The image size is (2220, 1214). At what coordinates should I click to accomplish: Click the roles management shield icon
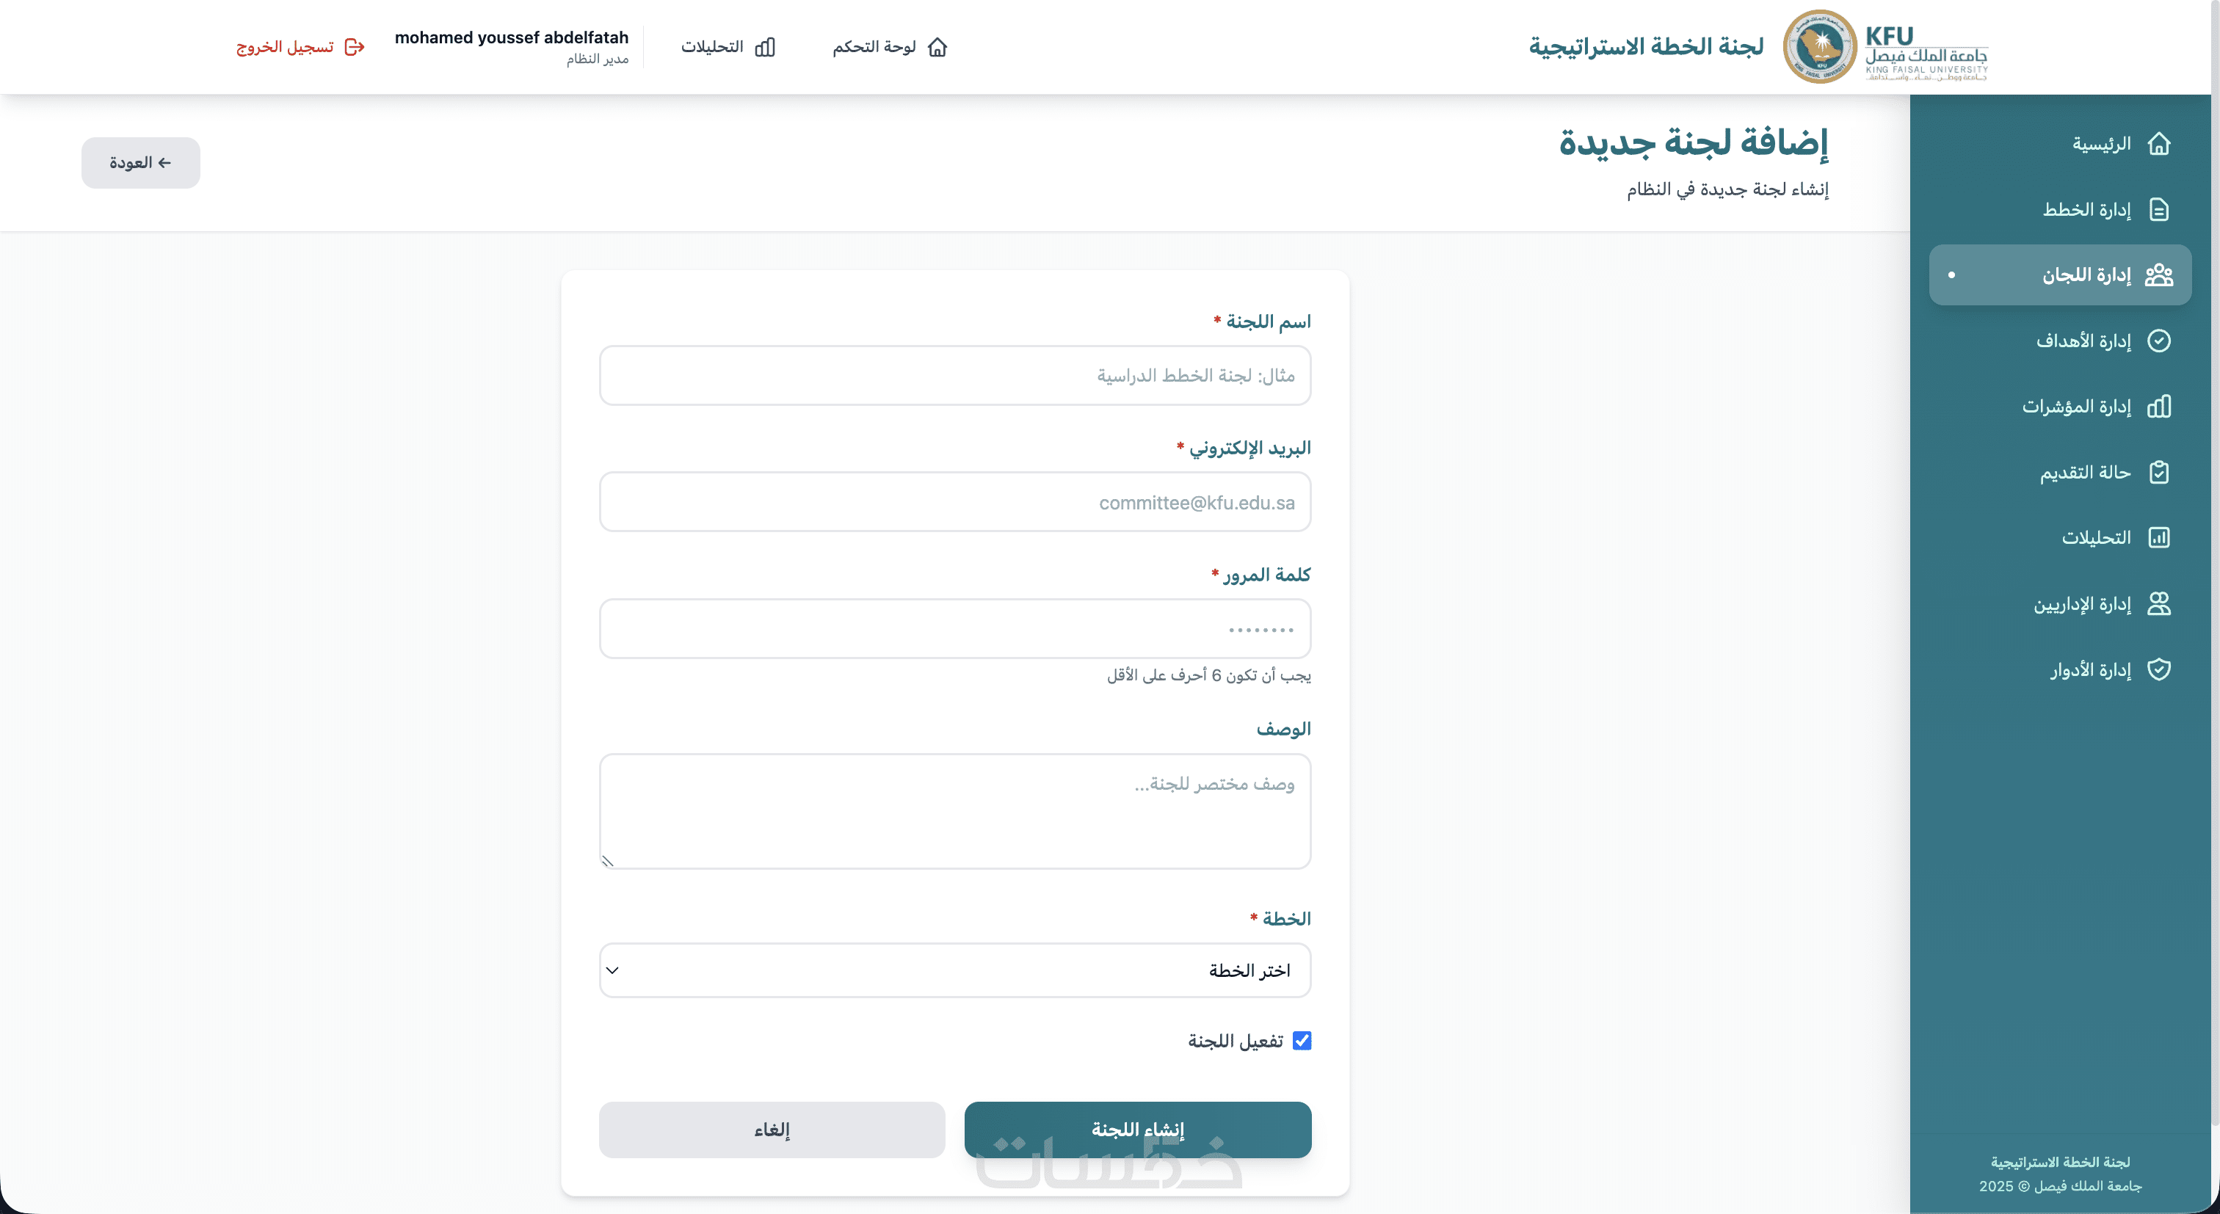click(2158, 669)
